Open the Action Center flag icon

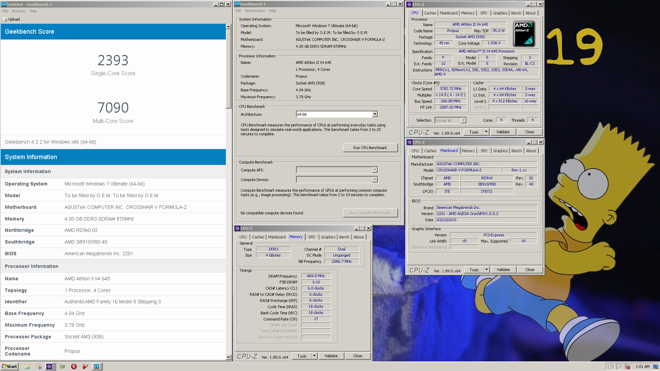point(619,367)
